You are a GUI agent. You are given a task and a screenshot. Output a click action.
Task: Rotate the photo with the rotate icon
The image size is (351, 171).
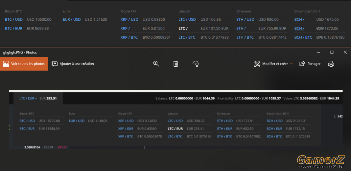click(196, 64)
